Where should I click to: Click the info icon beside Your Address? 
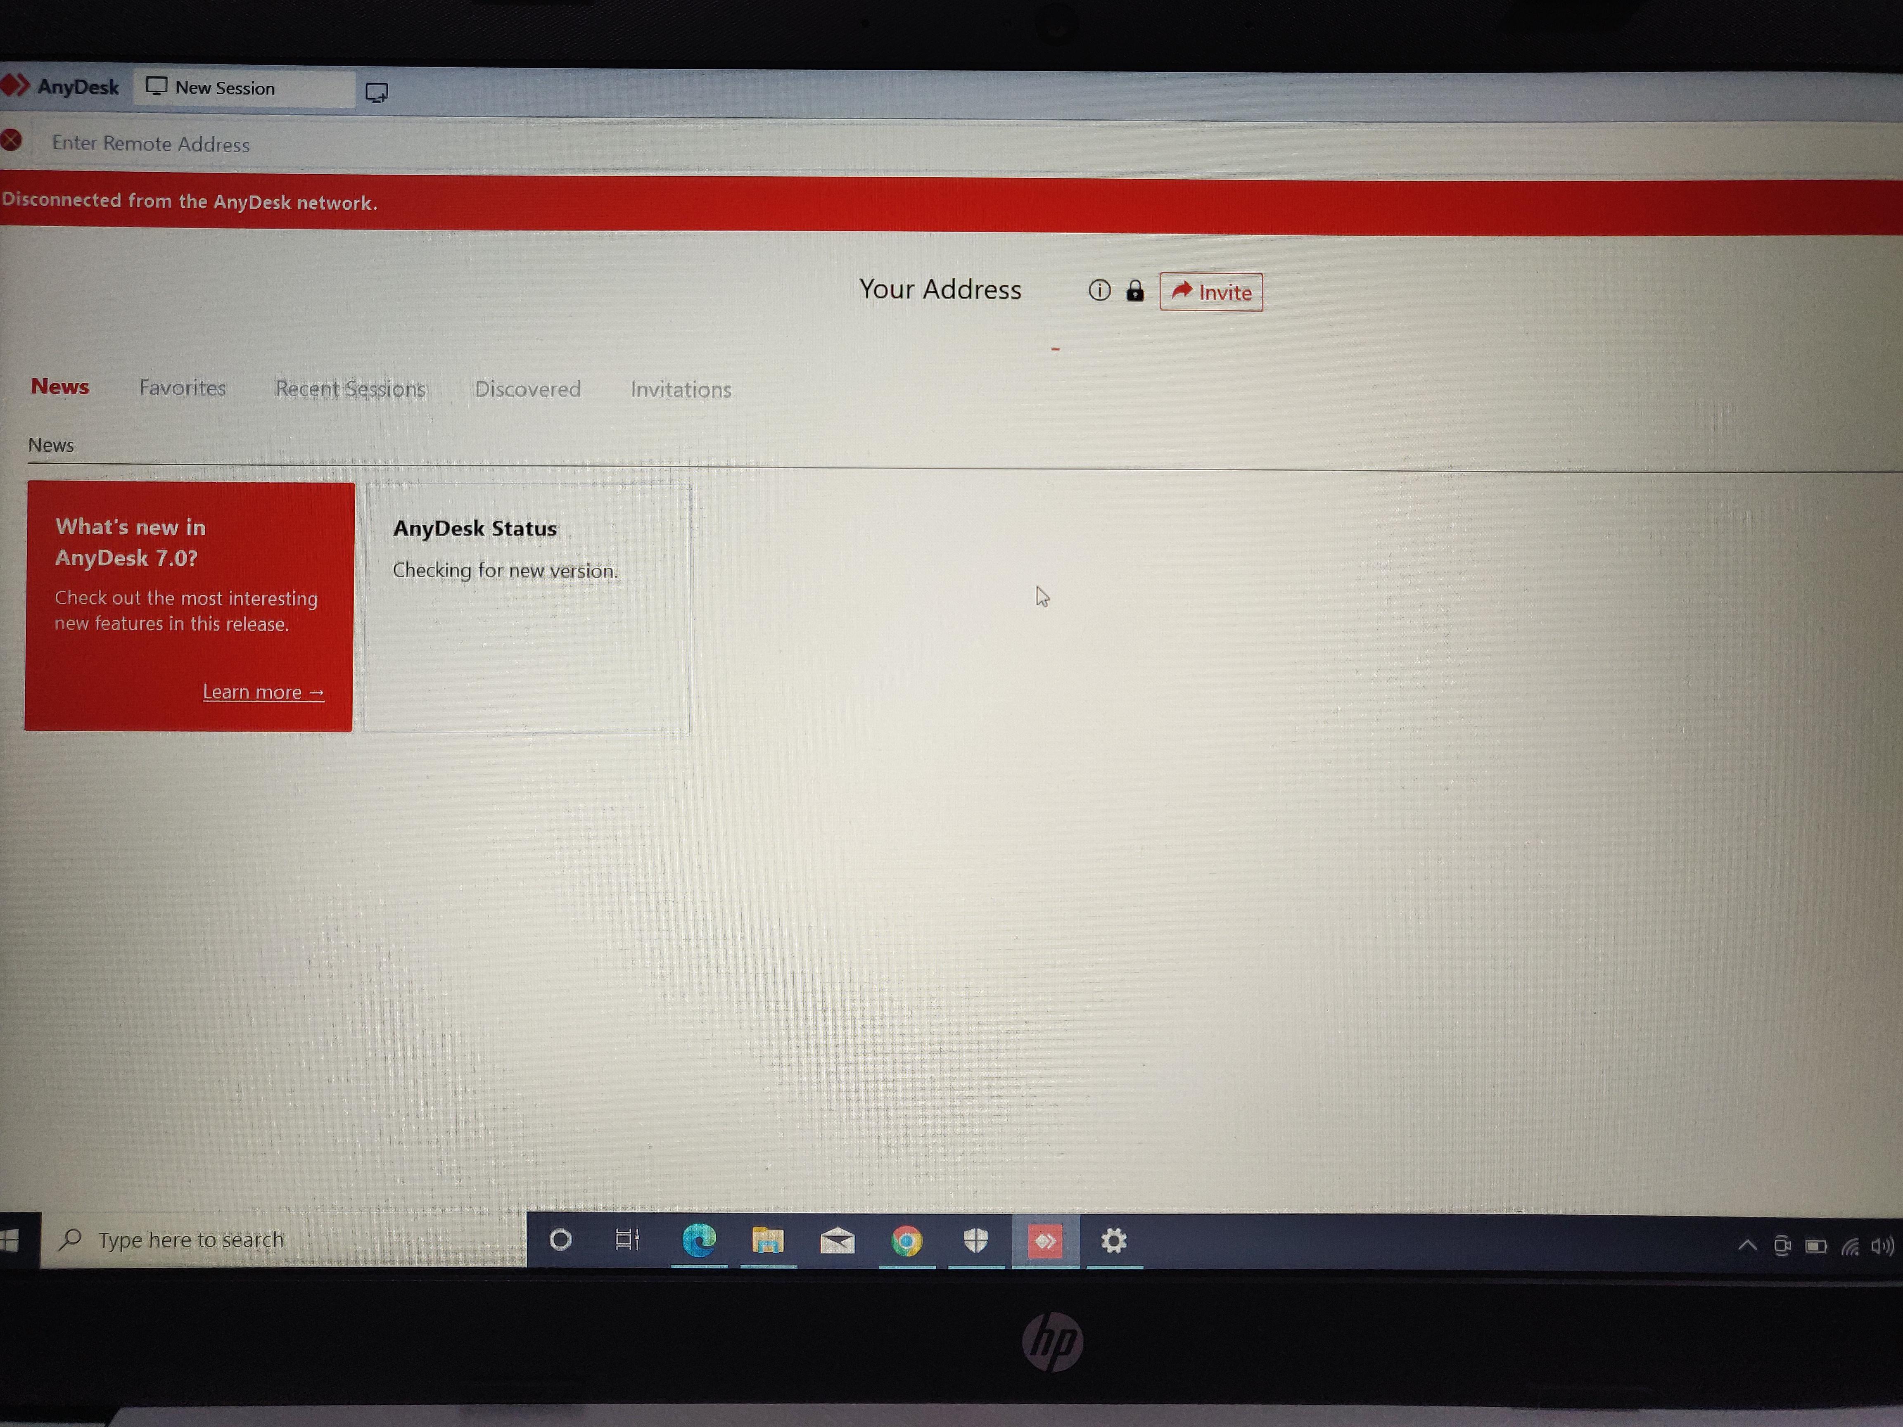[x=1099, y=291]
